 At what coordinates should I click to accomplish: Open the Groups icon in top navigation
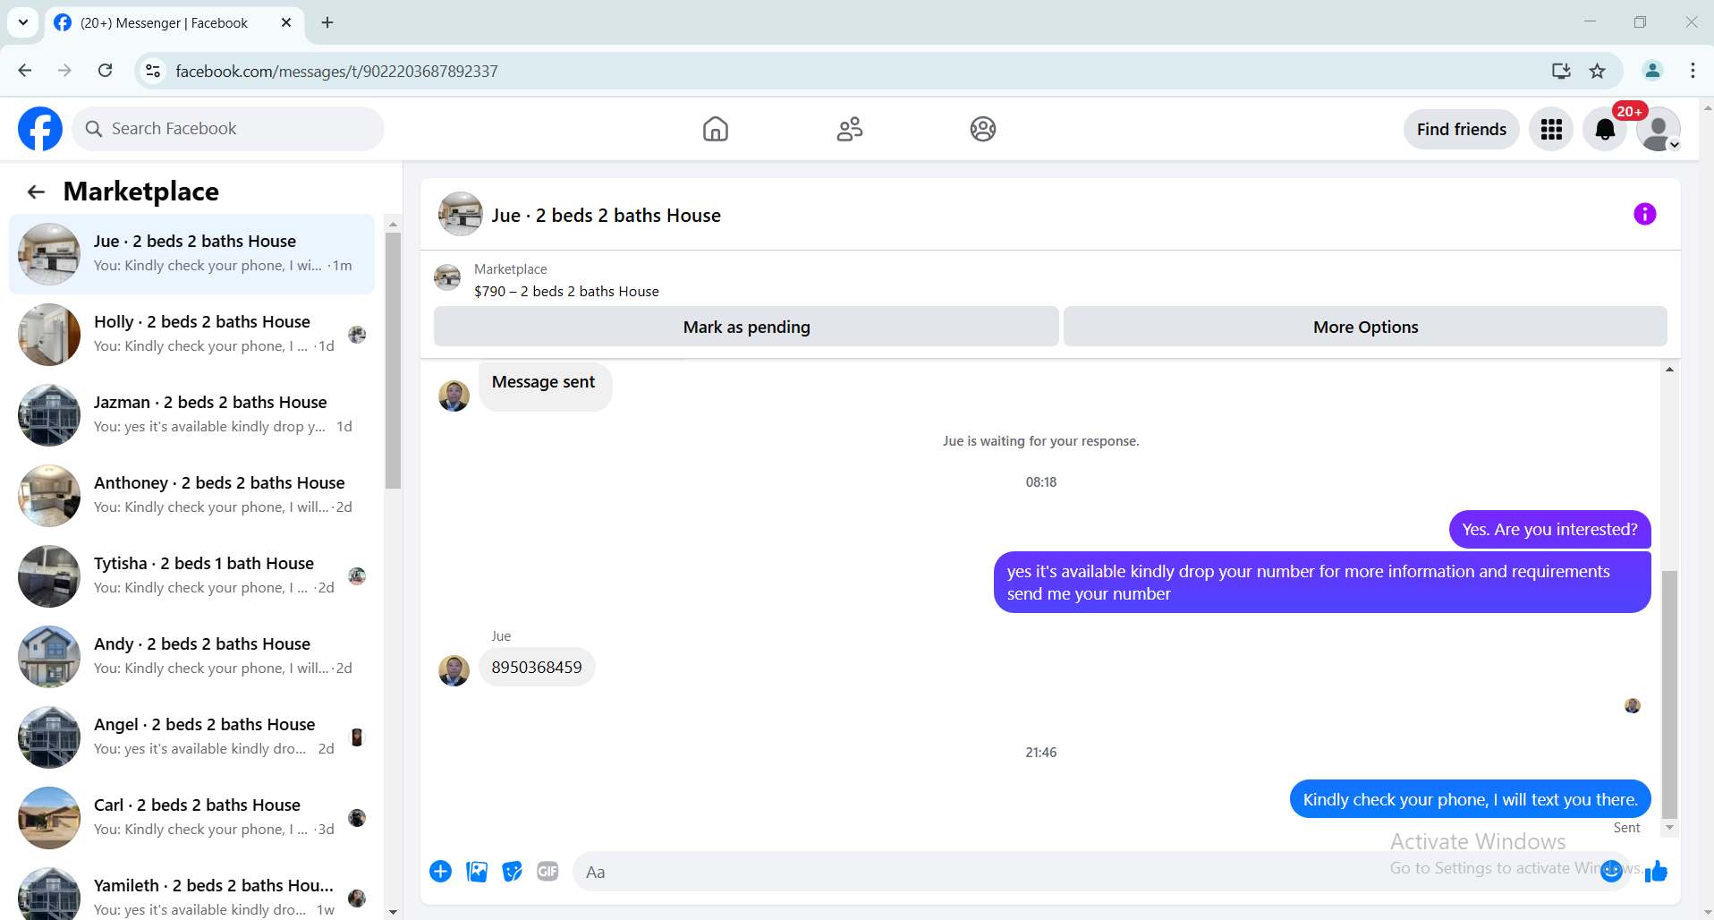click(x=983, y=129)
